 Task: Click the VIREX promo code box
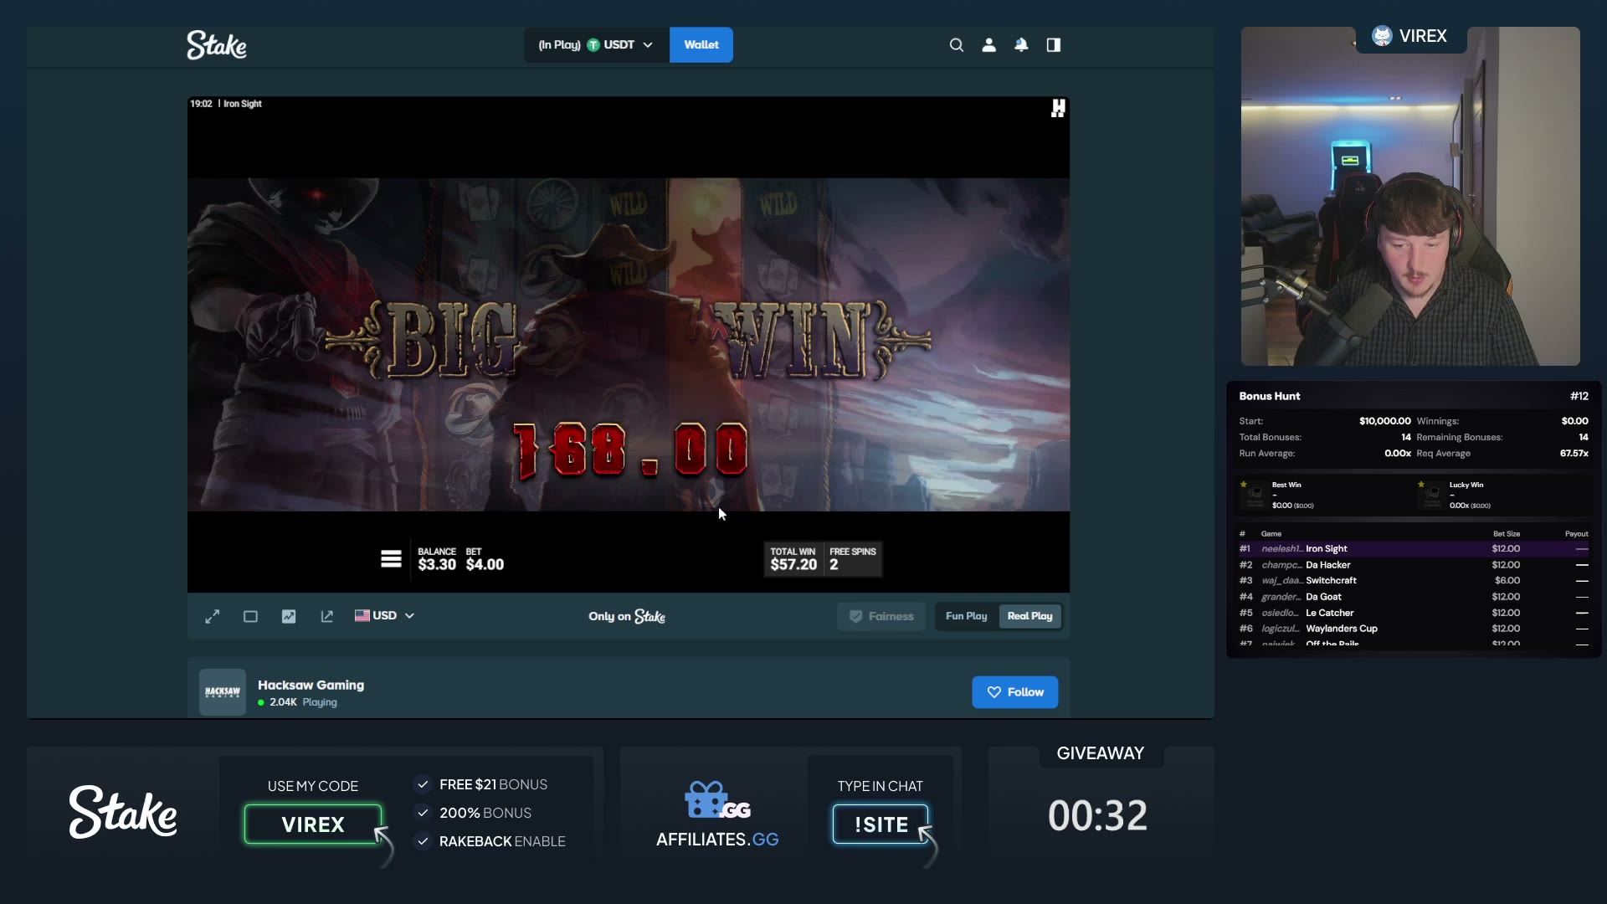tap(313, 824)
